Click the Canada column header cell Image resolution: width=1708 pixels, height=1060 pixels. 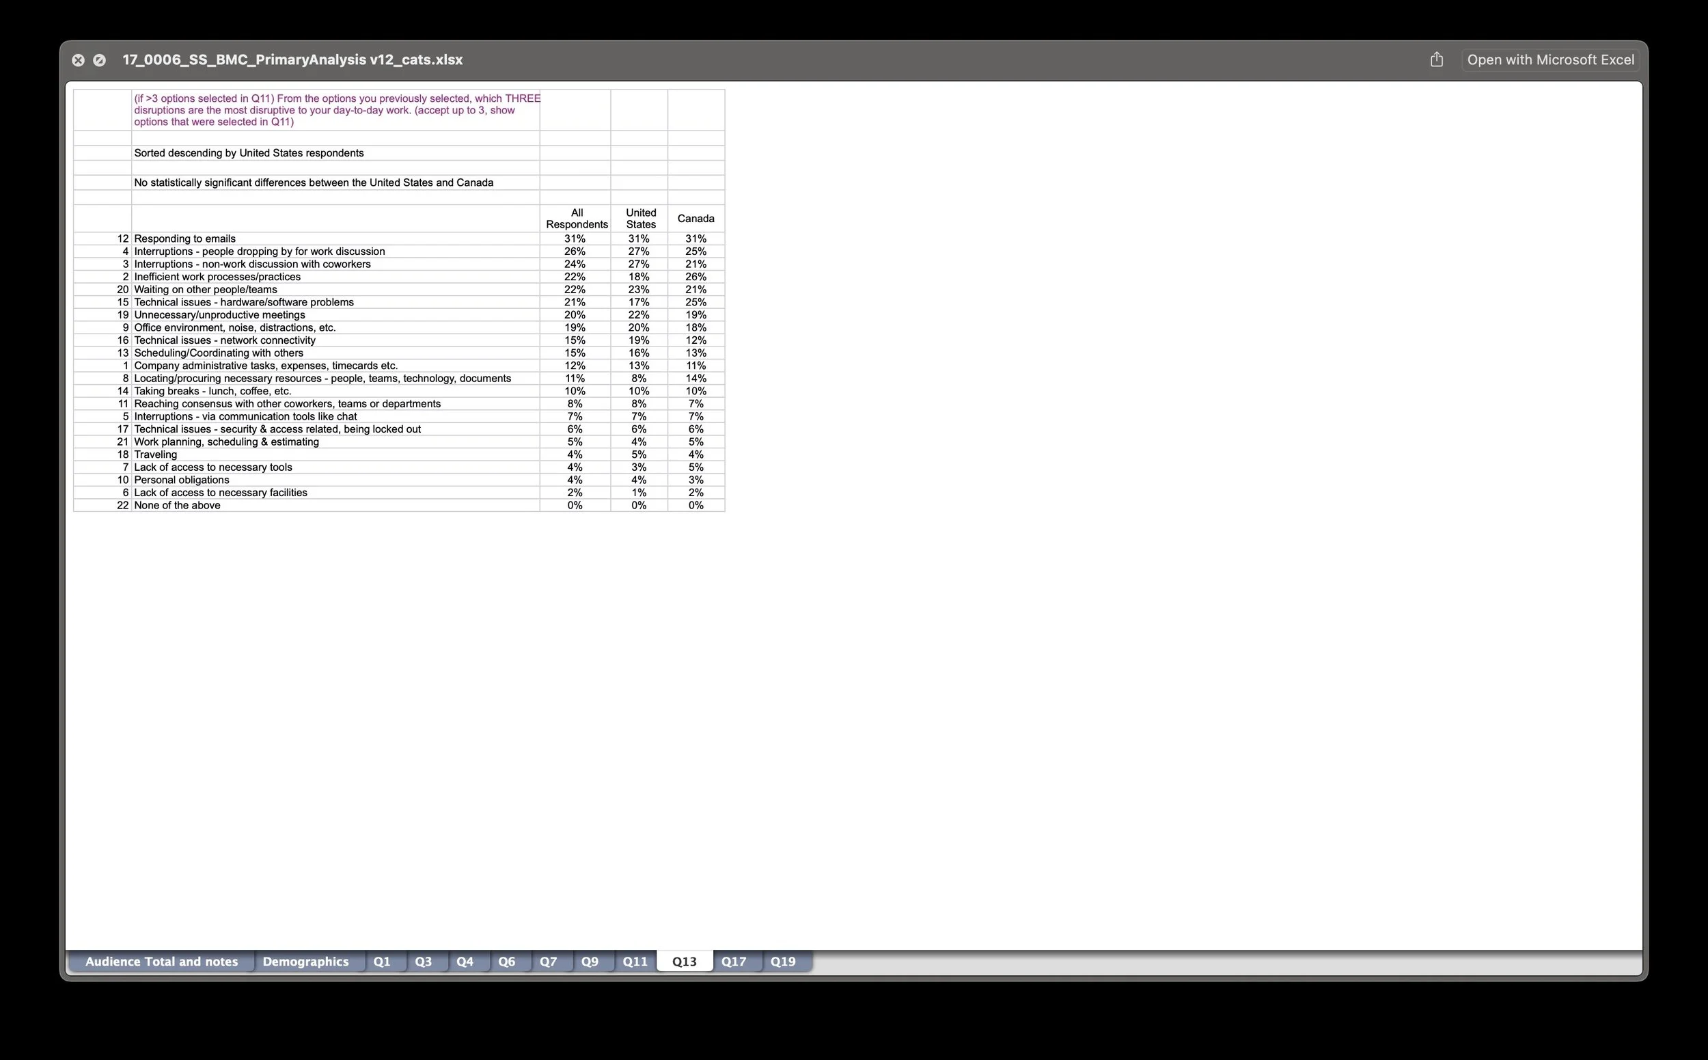pyautogui.click(x=695, y=218)
